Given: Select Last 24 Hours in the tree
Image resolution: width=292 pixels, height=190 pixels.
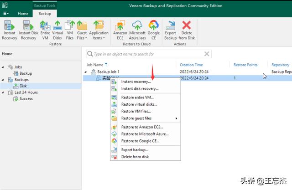Looking at the screenshot, I should (26, 92).
